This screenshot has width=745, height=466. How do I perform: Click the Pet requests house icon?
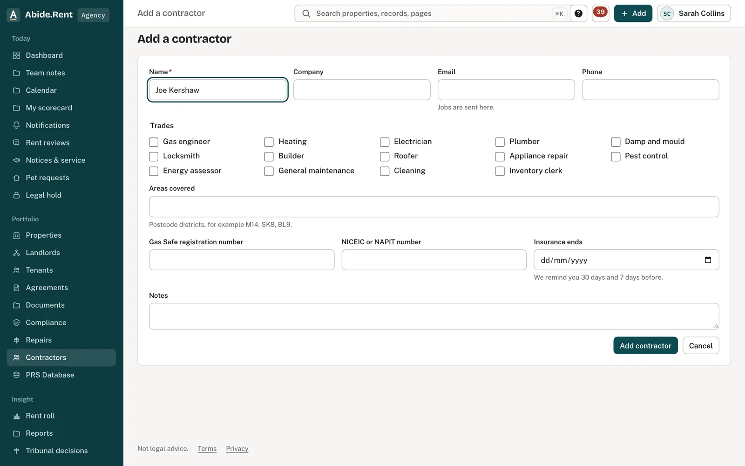16,178
